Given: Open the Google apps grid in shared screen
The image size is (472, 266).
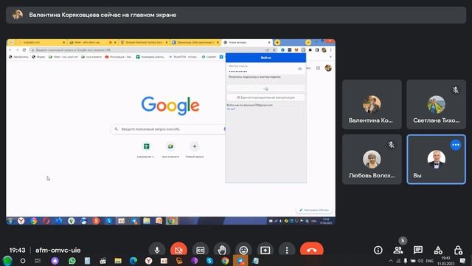Looking at the screenshot, I should pos(318,68).
